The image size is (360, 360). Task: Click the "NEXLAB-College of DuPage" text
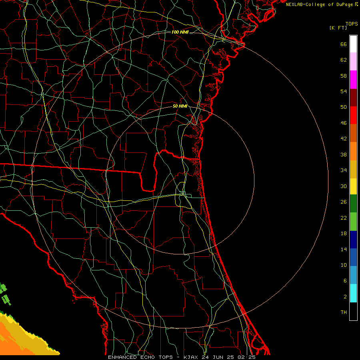click(x=320, y=4)
